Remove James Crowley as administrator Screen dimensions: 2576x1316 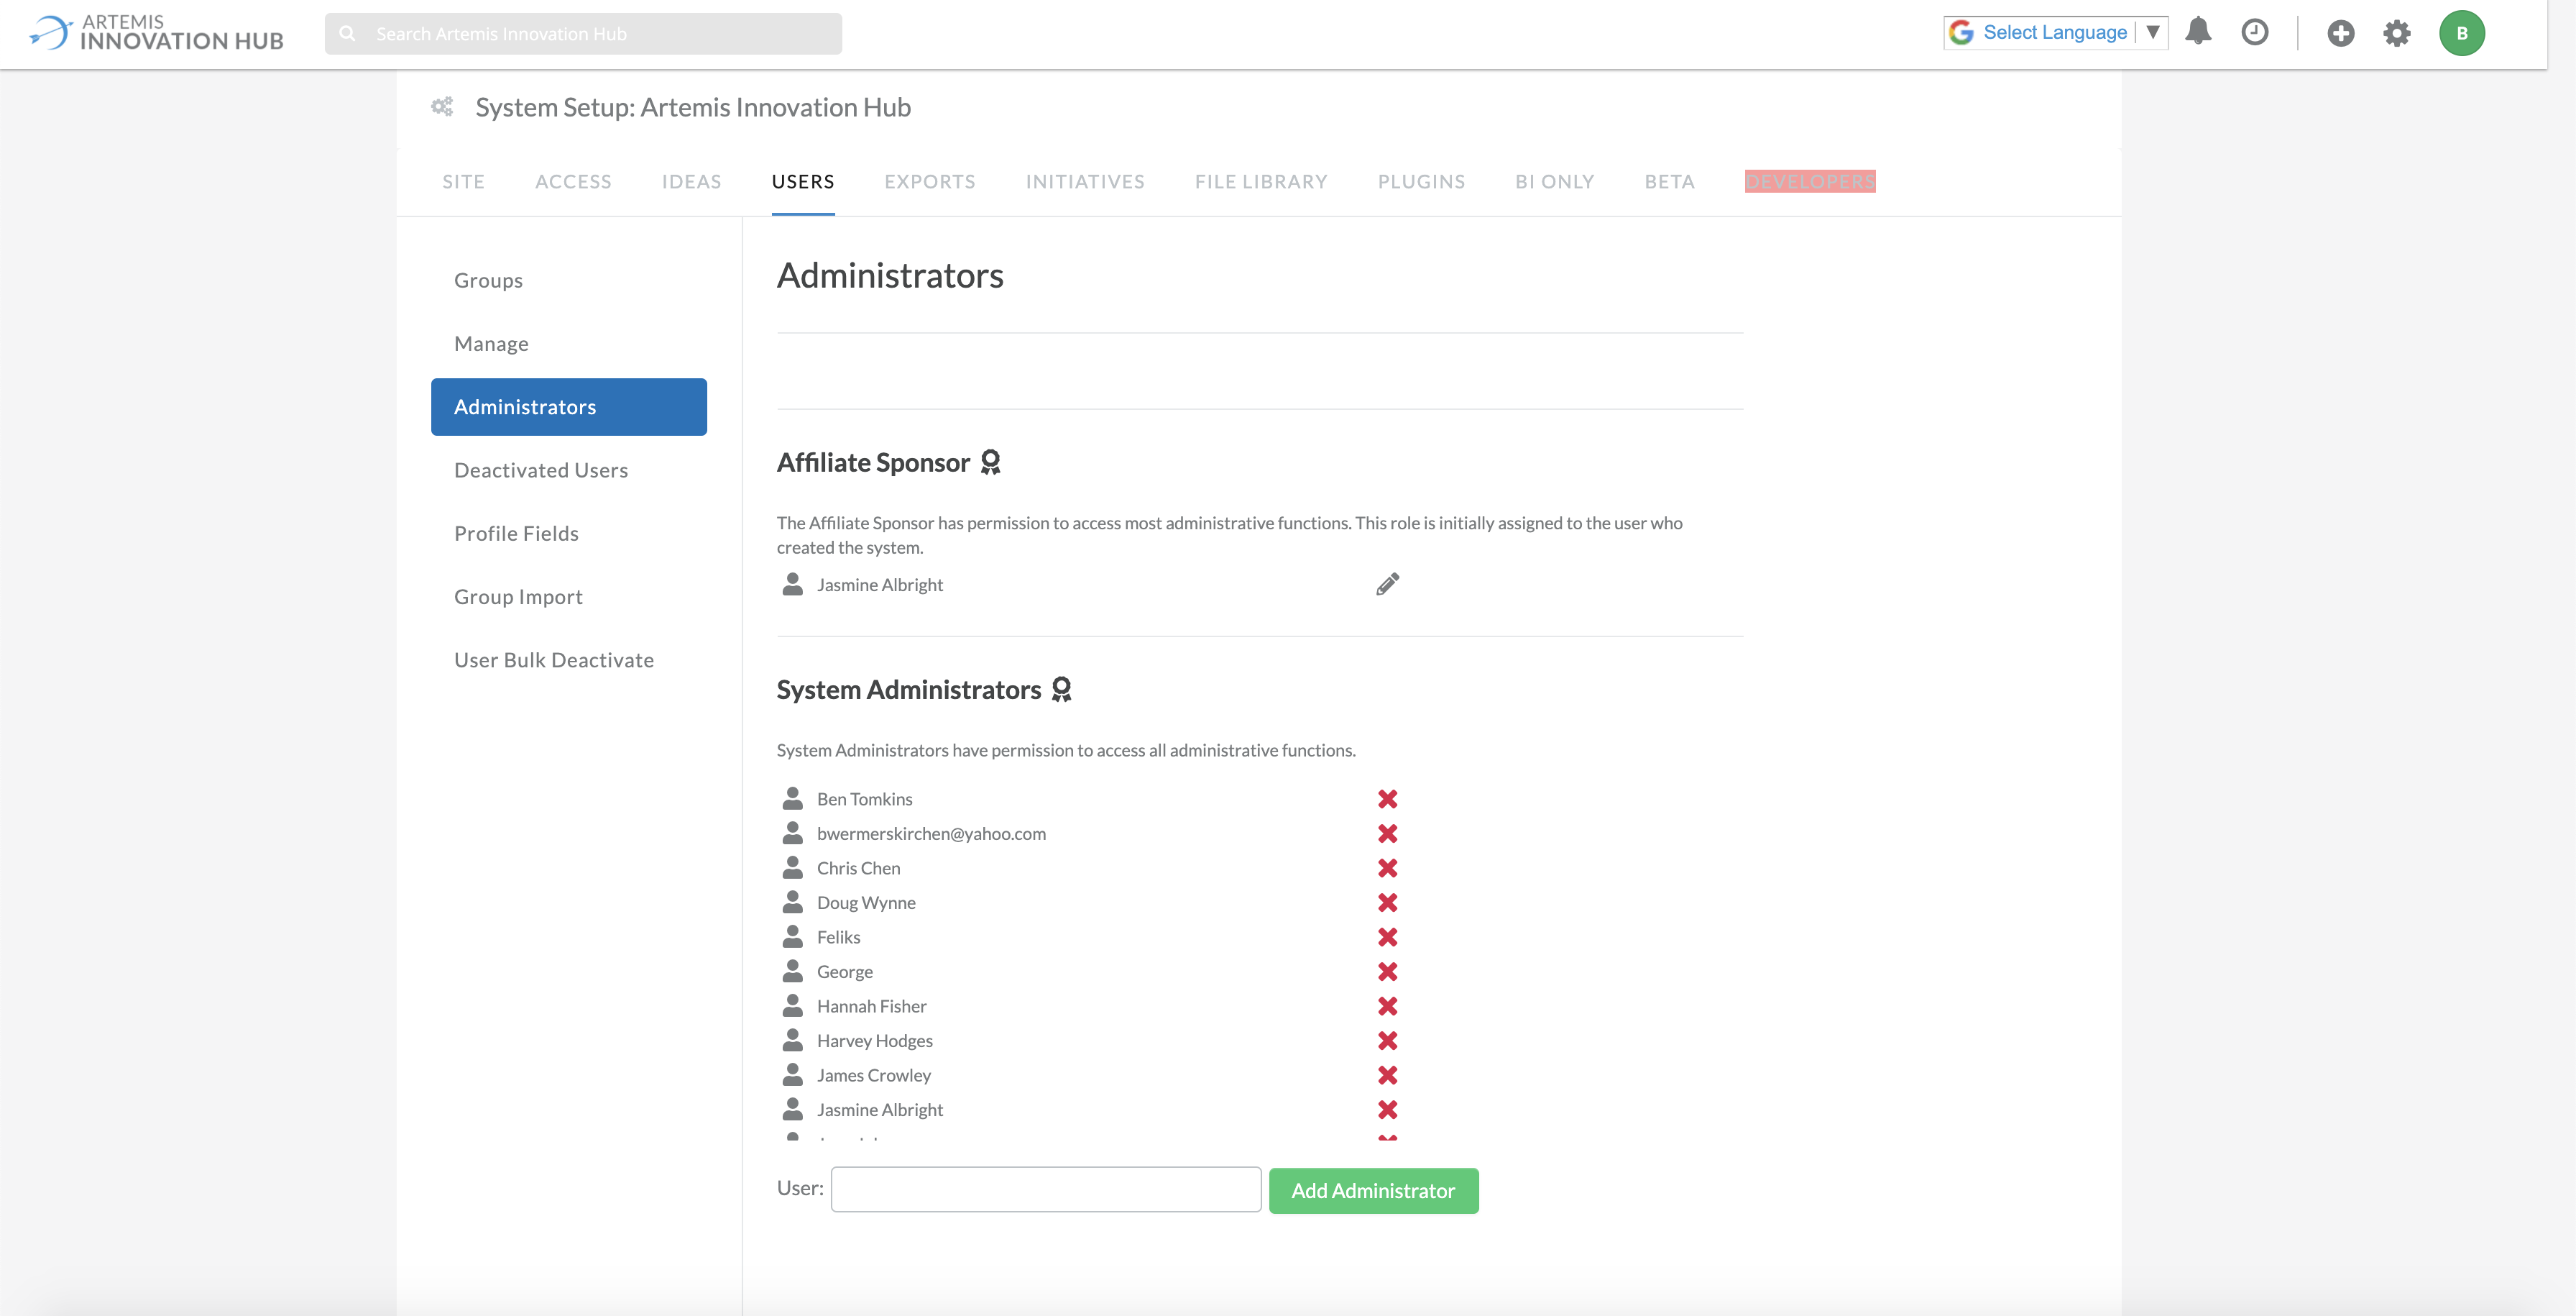1387,1075
